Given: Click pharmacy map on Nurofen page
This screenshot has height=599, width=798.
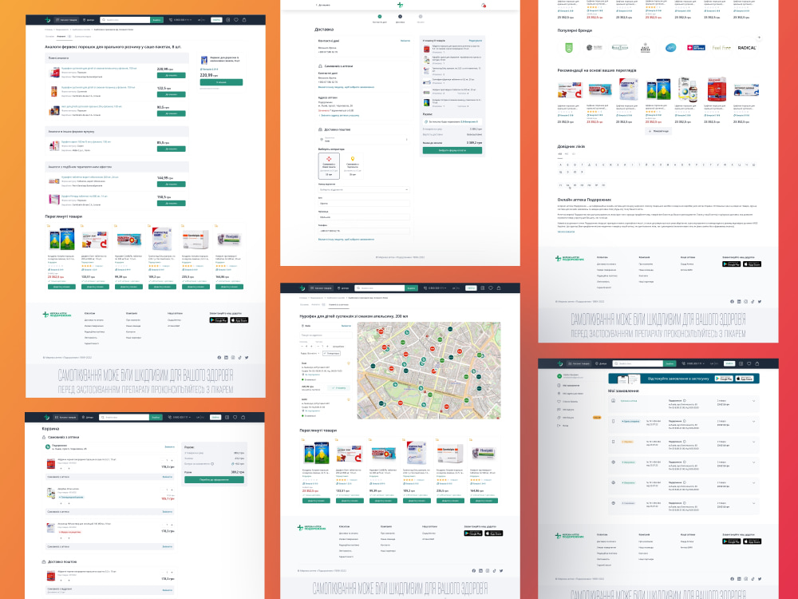Looking at the screenshot, I should pos(429,371).
